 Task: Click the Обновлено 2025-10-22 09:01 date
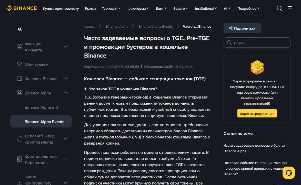click(168, 67)
